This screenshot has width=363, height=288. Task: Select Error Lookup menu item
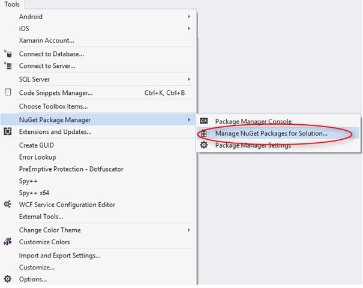coord(98,157)
